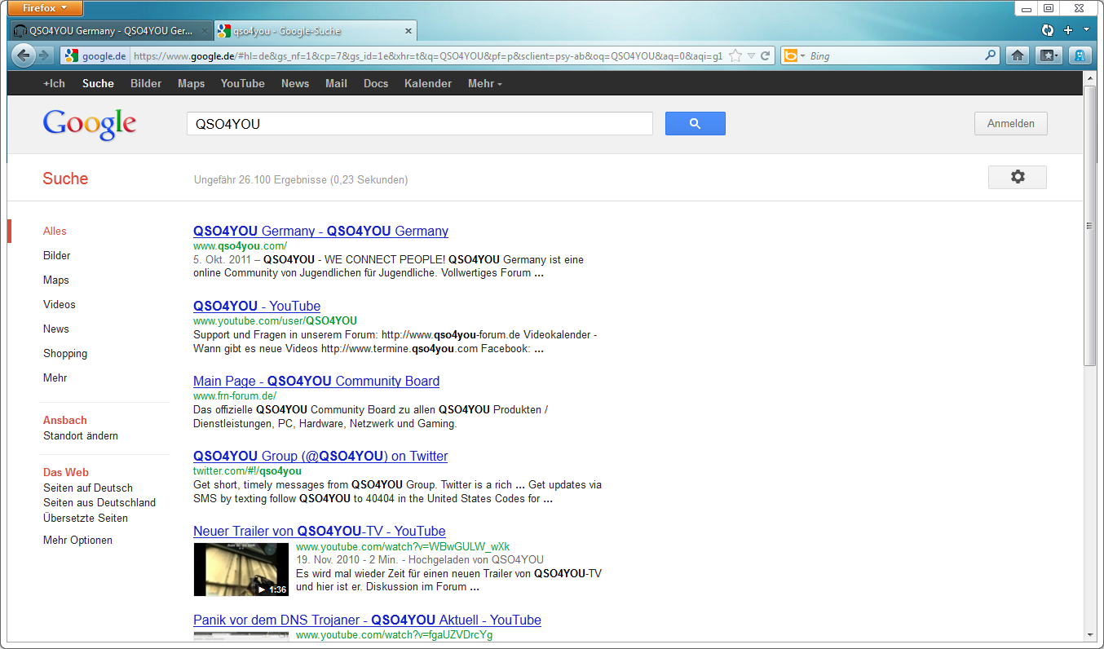Open Docs in Google top bar
The height and width of the screenshot is (649, 1104).
click(376, 83)
